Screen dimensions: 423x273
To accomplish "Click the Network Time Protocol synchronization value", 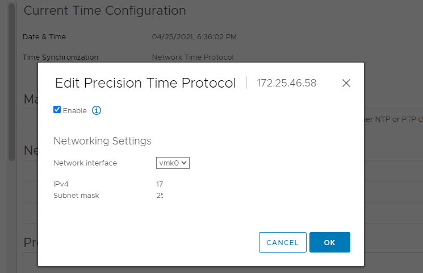I will pyautogui.click(x=192, y=57).
